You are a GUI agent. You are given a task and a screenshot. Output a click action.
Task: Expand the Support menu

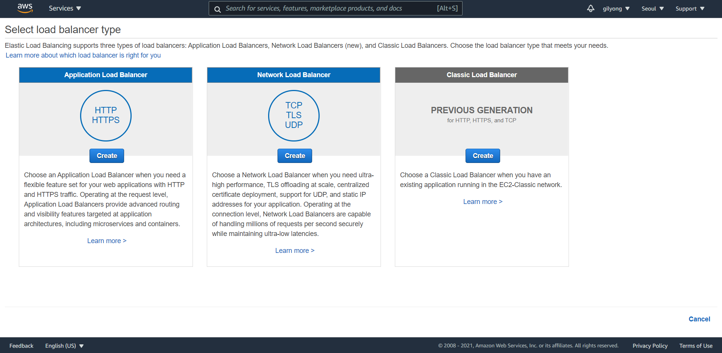690,9
